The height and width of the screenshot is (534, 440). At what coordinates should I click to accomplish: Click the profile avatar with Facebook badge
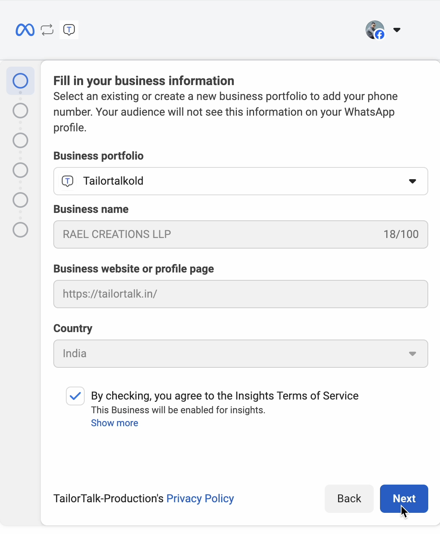[x=375, y=30]
